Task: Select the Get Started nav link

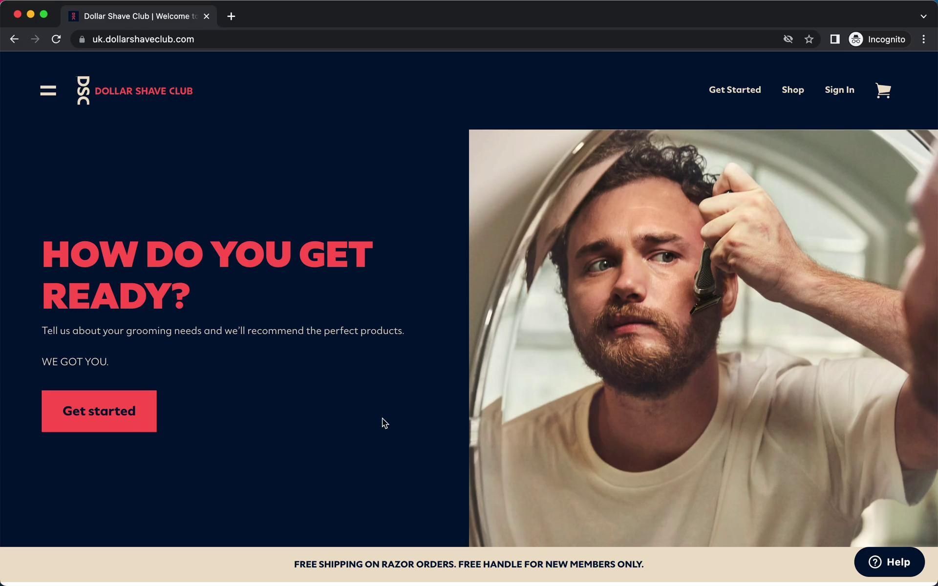Action: [735, 90]
